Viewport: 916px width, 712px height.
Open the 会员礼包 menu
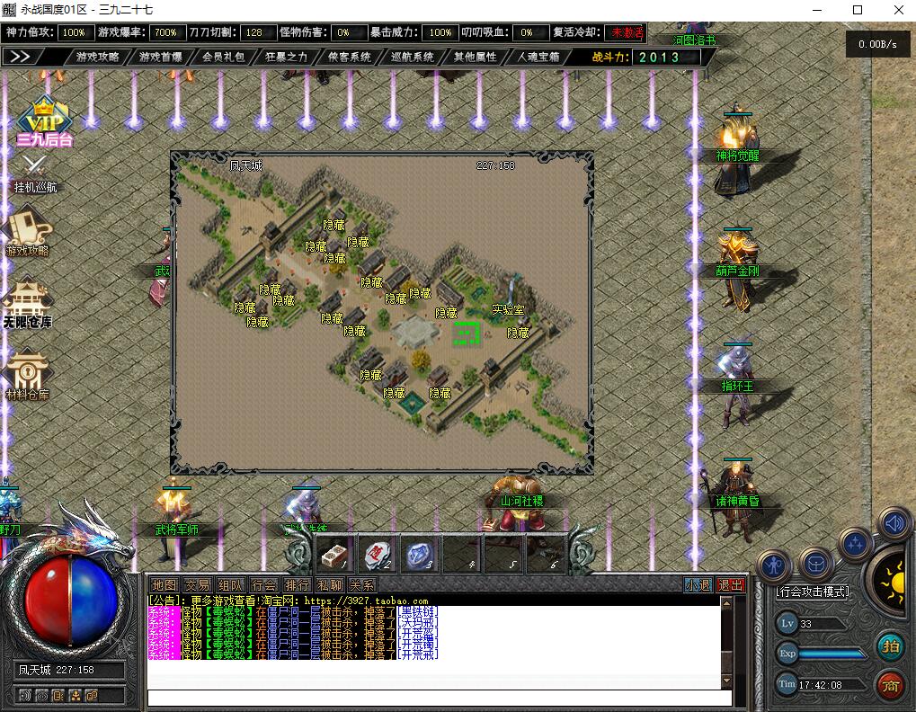[223, 57]
